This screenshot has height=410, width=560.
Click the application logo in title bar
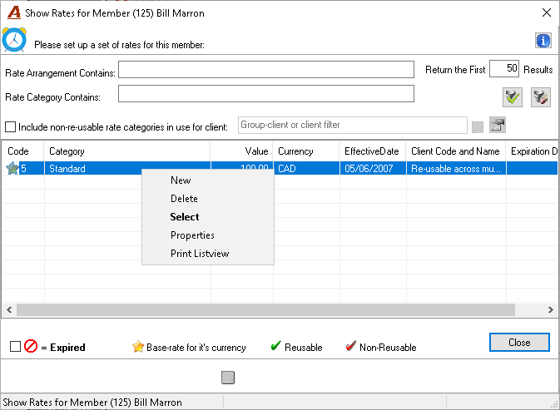point(14,12)
